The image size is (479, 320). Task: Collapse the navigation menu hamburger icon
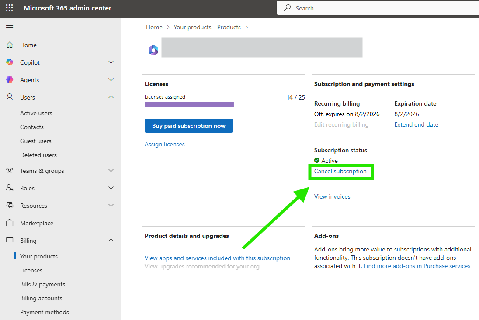click(10, 28)
